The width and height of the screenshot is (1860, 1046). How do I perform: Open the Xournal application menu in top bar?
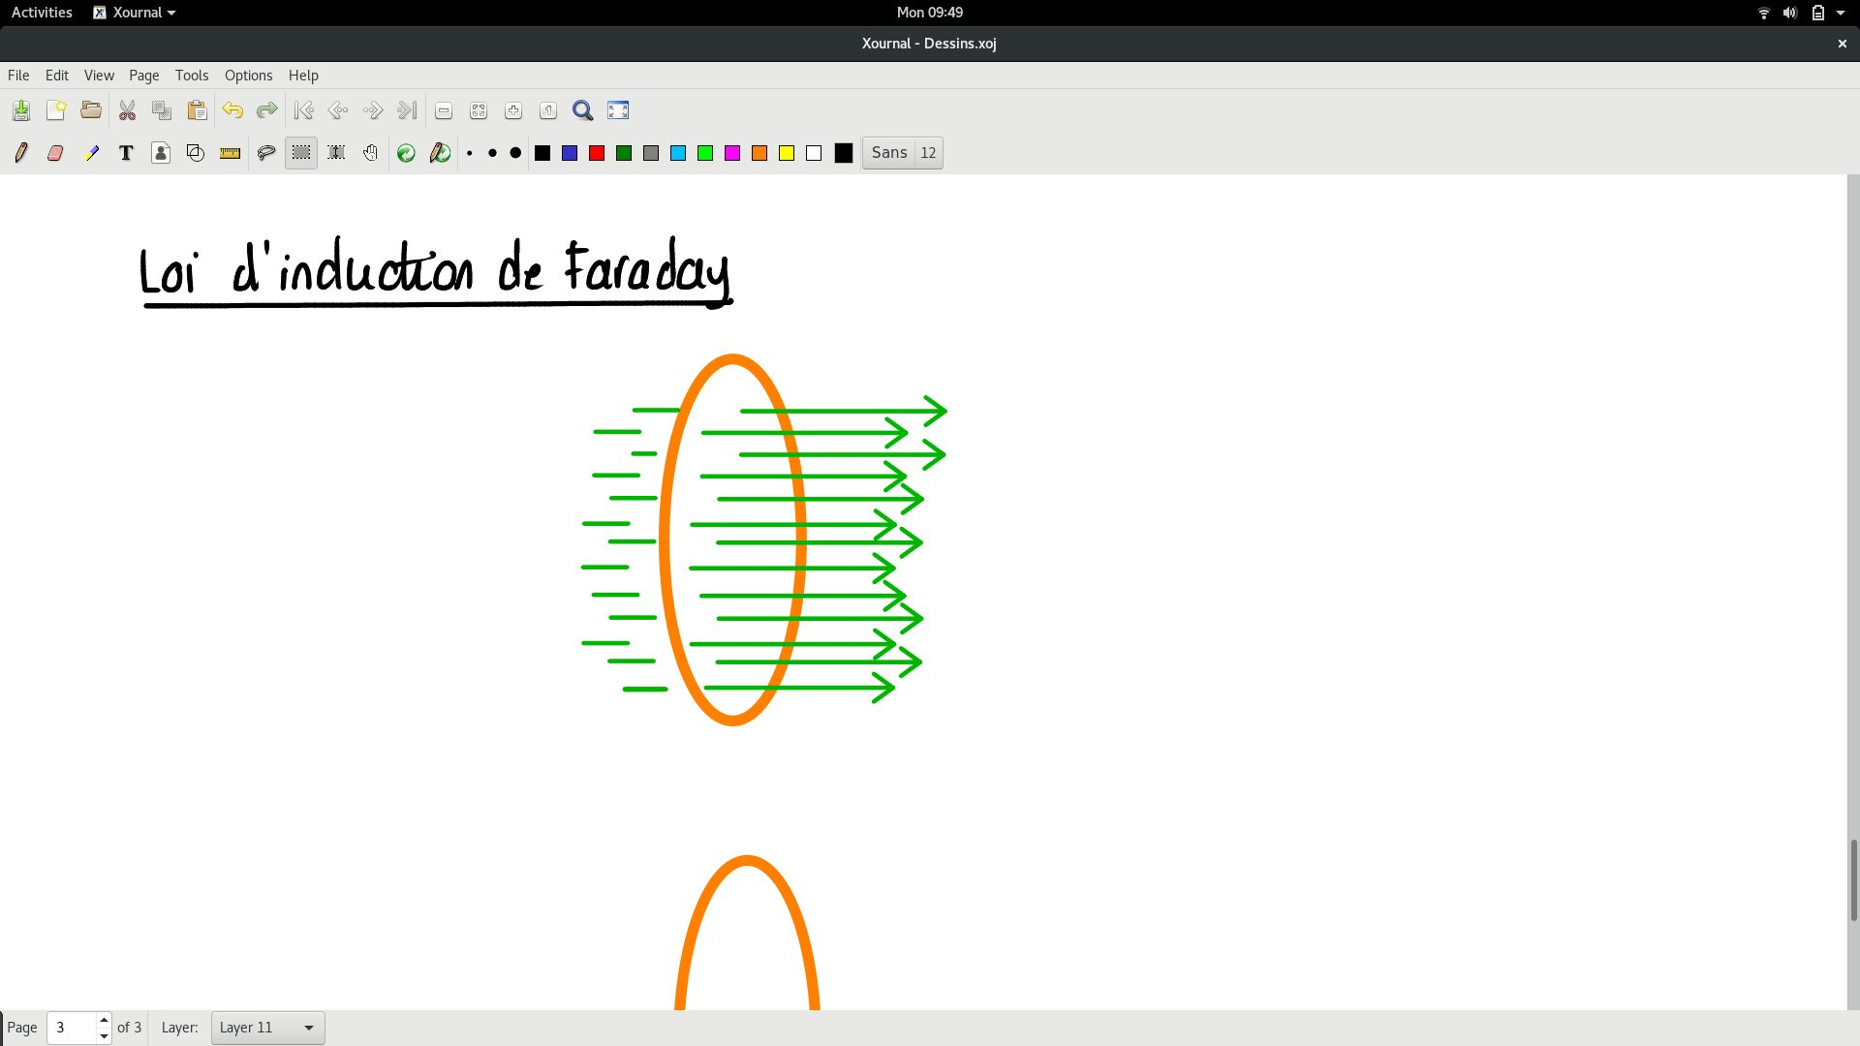135,13
